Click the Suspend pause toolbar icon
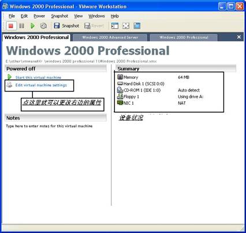 [x=21, y=26]
